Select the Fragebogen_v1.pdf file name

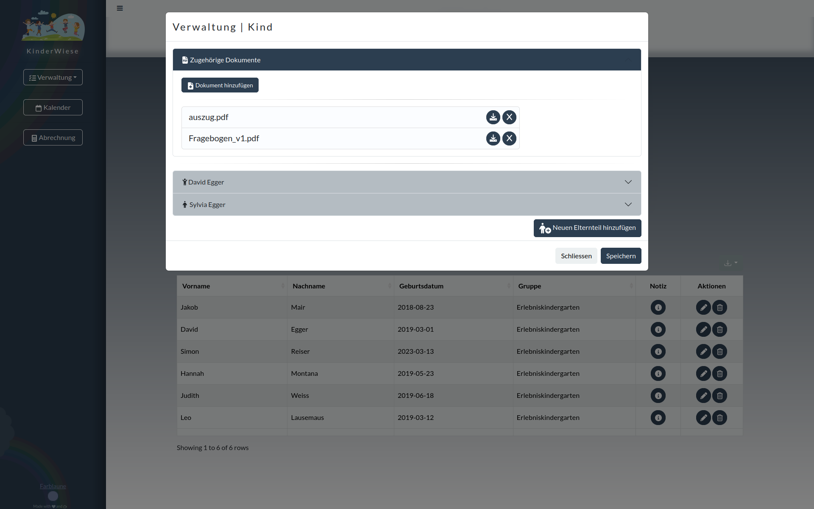click(224, 138)
